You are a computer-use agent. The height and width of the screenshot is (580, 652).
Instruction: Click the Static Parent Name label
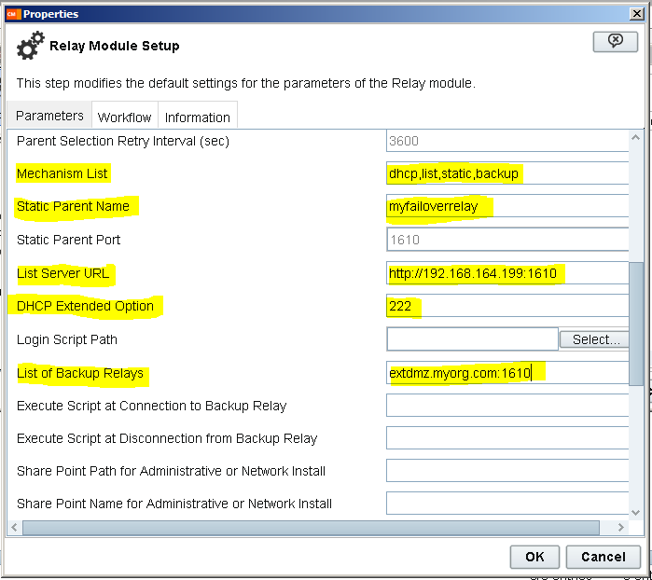click(x=73, y=206)
